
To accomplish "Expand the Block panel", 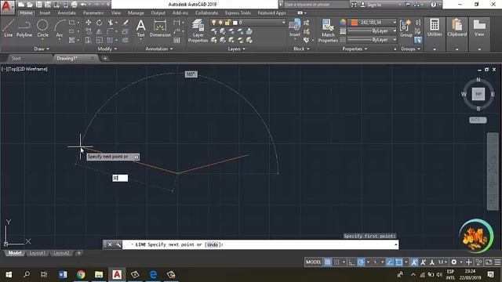I will pyautogui.click(x=301, y=49).
